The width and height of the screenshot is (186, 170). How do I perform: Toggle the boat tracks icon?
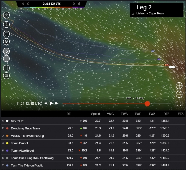click(6, 24)
